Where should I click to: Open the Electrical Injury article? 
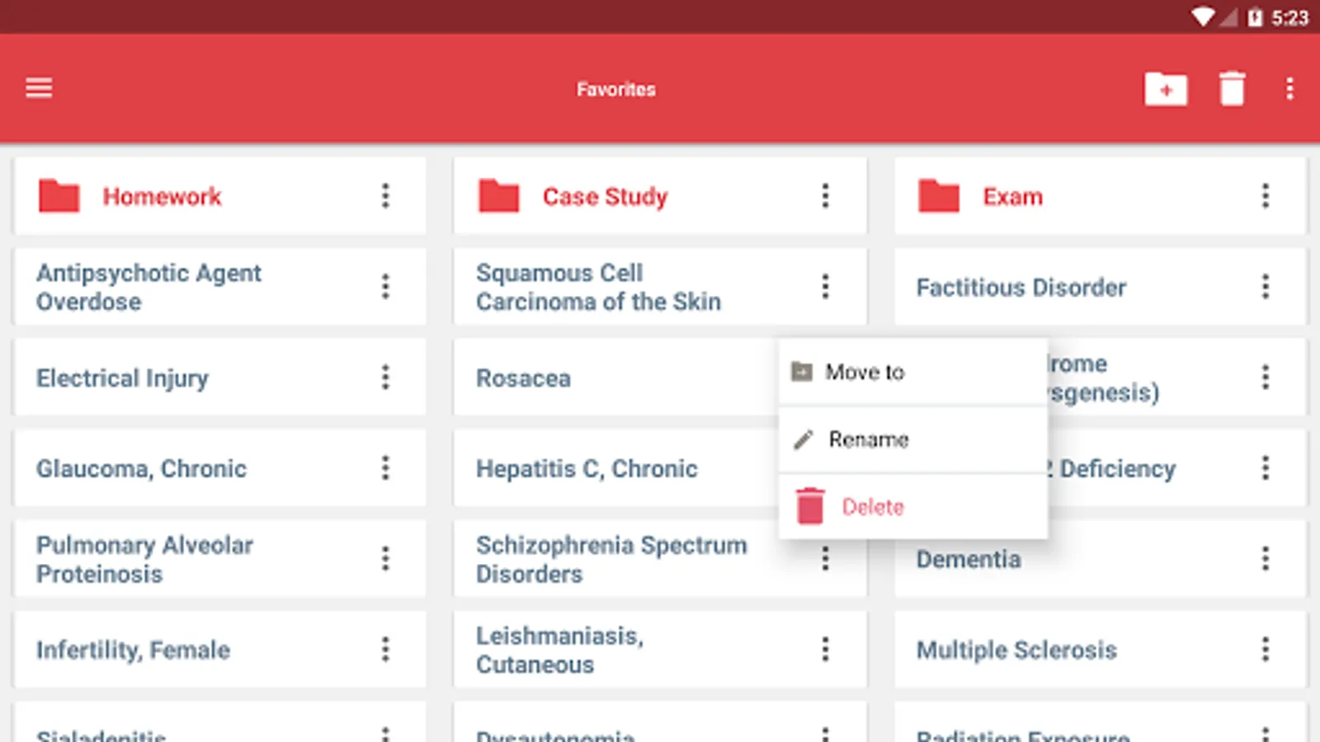[122, 378]
